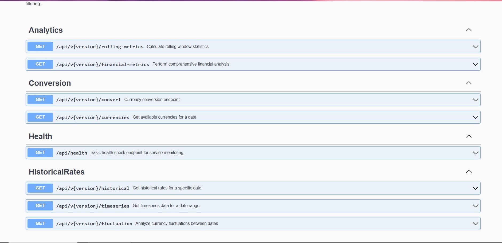The height and width of the screenshot is (243, 502).
Task: Collapse the Conversion section
Action: (x=469, y=83)
